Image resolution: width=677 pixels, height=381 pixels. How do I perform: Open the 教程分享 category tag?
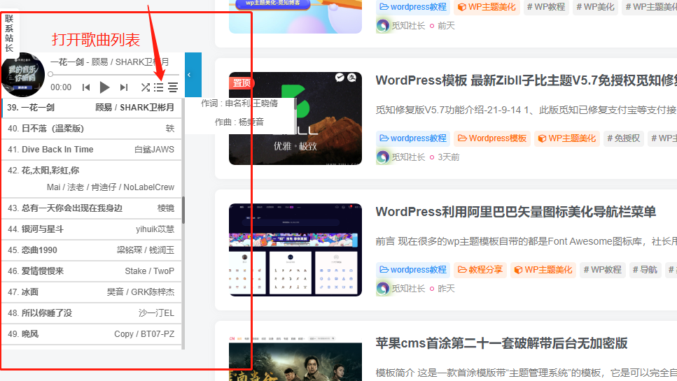point(480,270)
